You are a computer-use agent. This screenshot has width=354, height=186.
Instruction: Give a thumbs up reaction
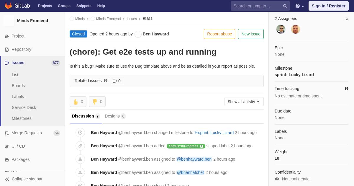click(x=78, y=102)
